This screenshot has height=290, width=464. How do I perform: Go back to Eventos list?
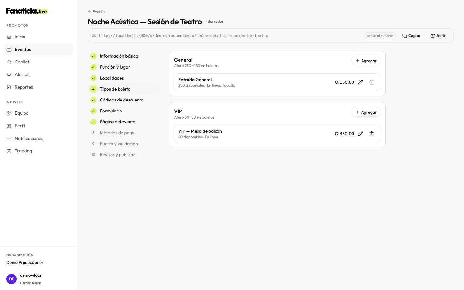[97, 12]
